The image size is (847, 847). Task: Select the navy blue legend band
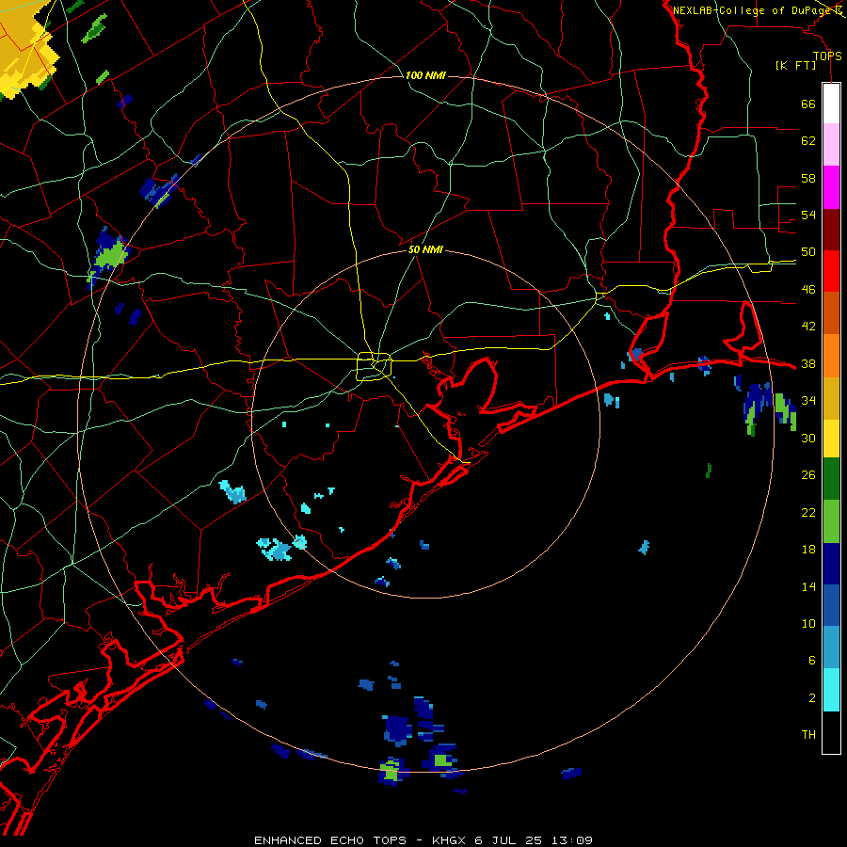831,564
